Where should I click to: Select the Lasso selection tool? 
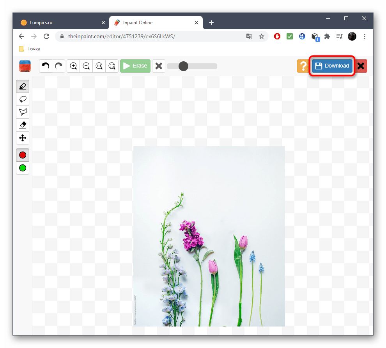[x=23, y=99]
